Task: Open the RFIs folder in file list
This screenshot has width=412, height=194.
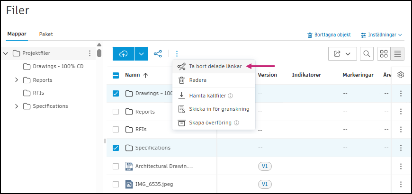Action: pyautogui.click(x=141, y=130)
